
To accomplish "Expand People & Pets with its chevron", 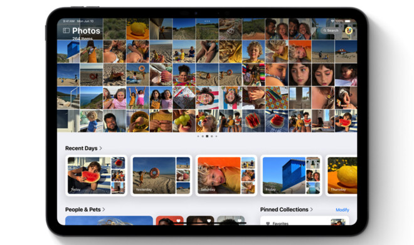I will coord(103,209).
